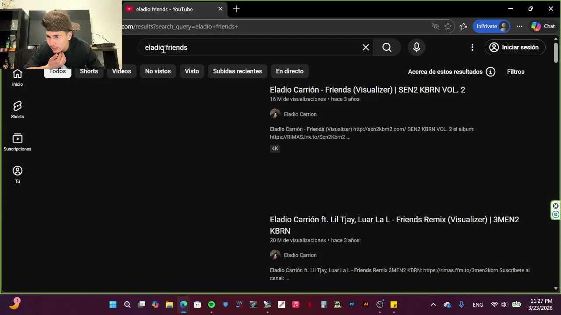Click the '16 M de visualizaciones' text

pos(298,99)
